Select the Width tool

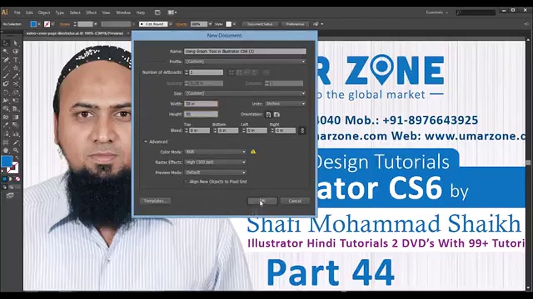coord(6,100)
